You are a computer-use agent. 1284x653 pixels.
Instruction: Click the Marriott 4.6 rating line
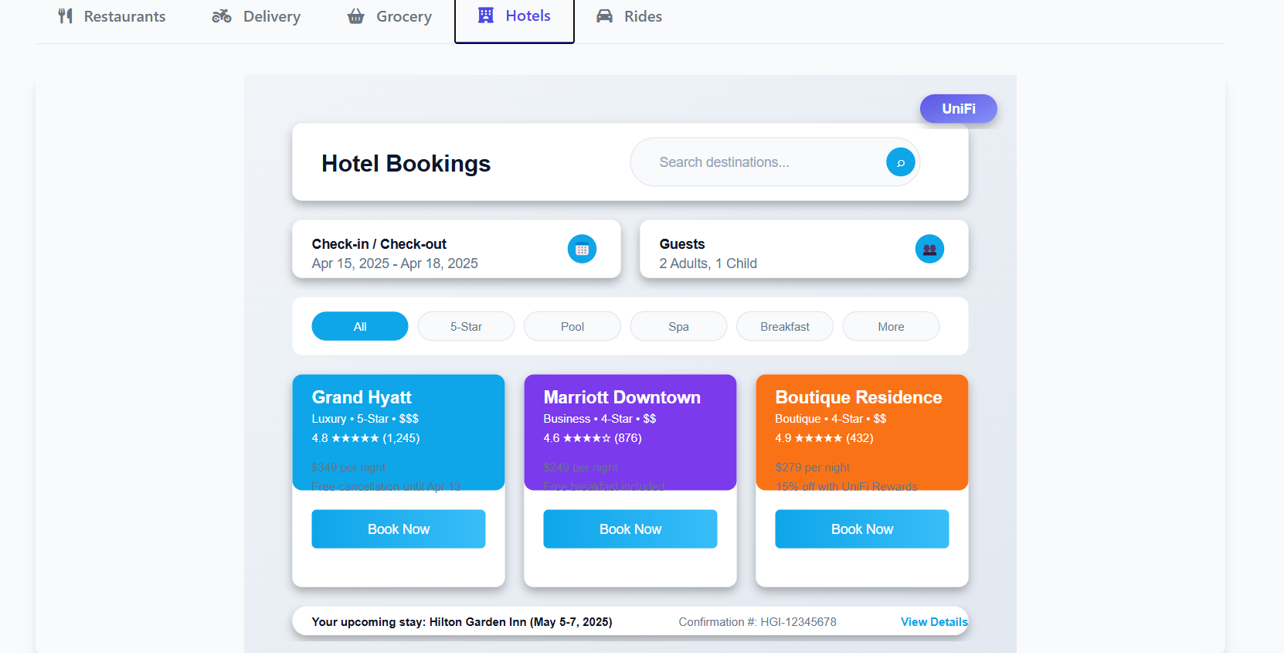[x=593, y=438]
